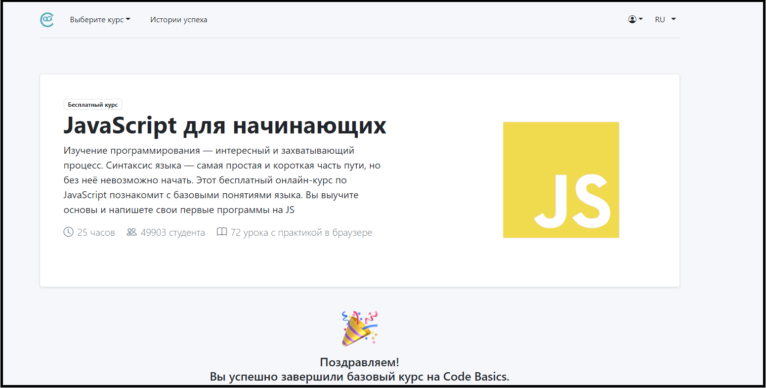Click the 72 урока с практикой text

click(x=301, y=233)
